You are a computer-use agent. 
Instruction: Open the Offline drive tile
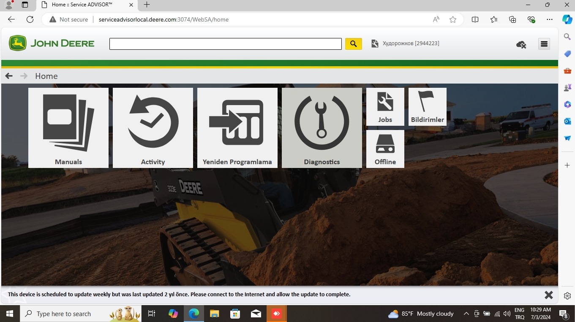pos(385,149)
